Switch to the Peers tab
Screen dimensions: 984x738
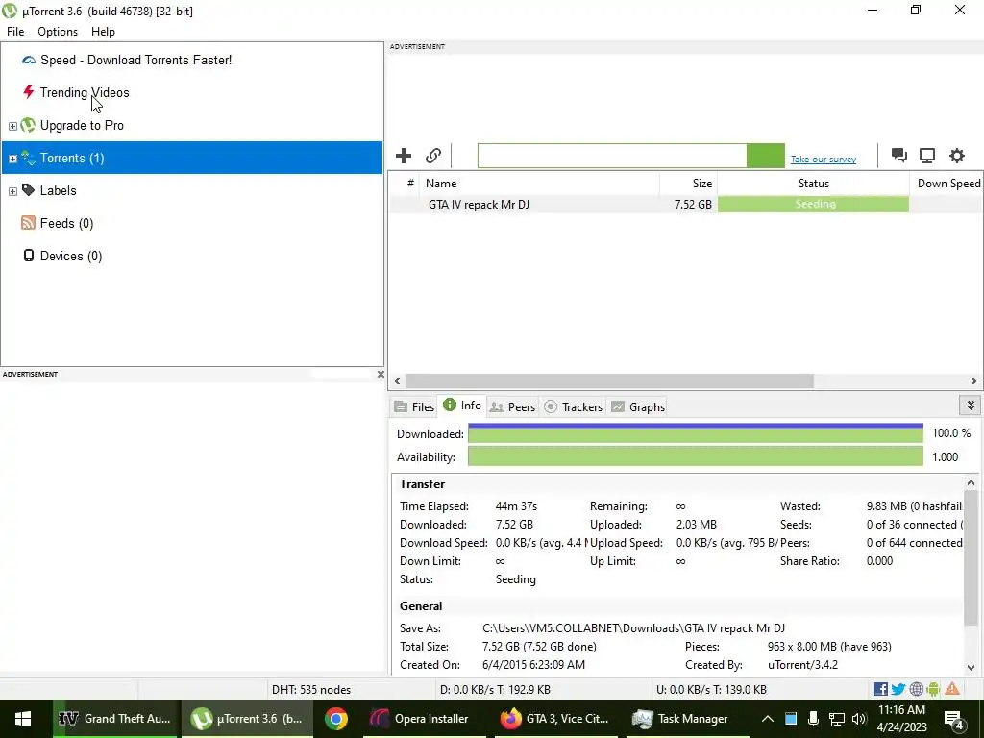[x=512, y=407]
